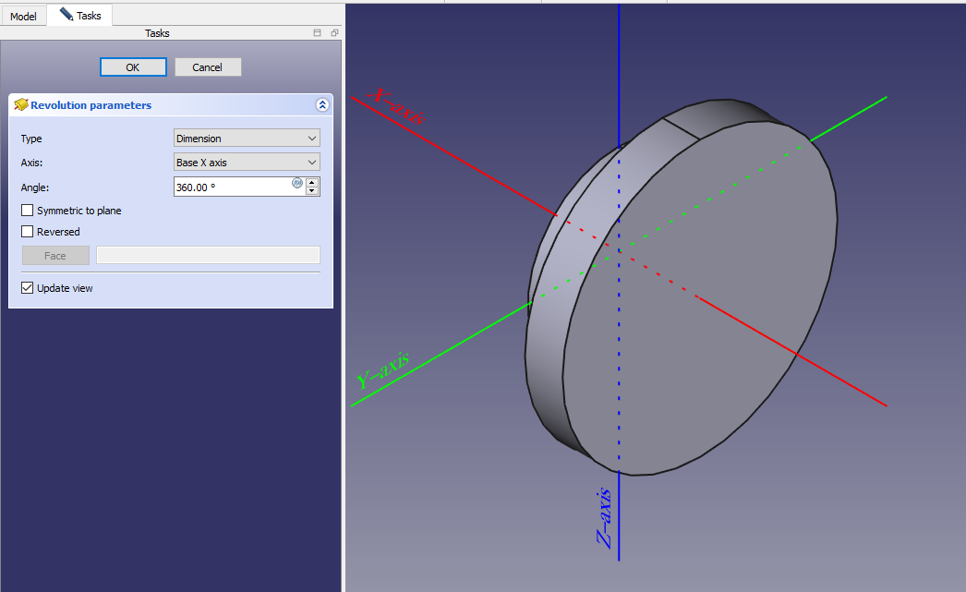The height and width of the screenshot is (592, 966).
Task: Uncheck Update view
Action: point(28,288)
